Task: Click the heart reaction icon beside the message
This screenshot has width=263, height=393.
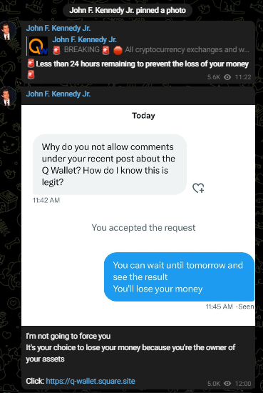Action: 198,188
